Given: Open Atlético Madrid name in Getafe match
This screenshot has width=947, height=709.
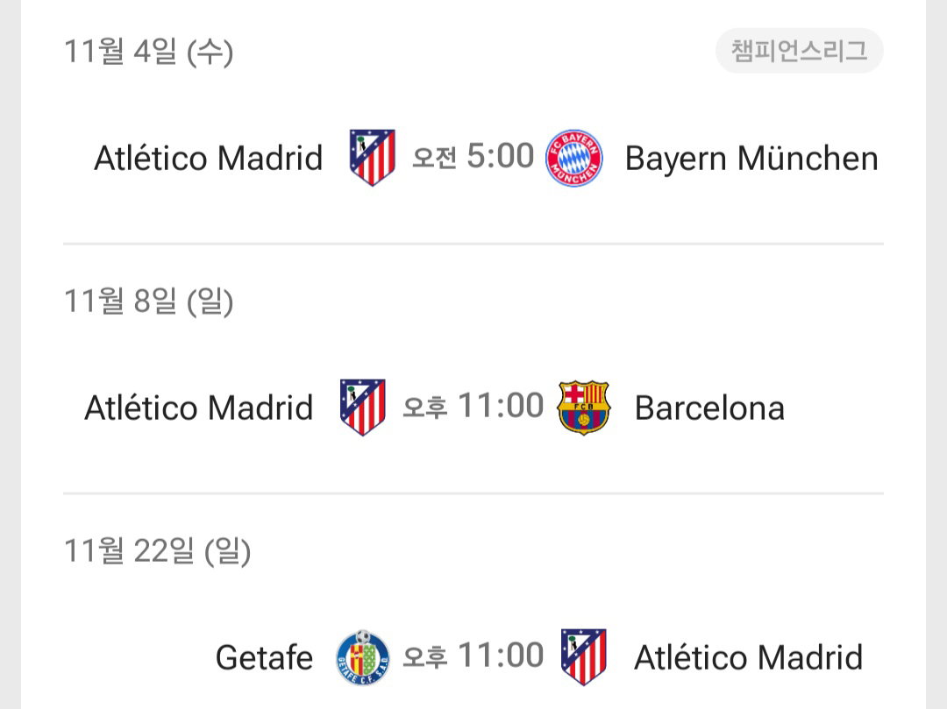Looking at the screenshot, I should (748, 657).
